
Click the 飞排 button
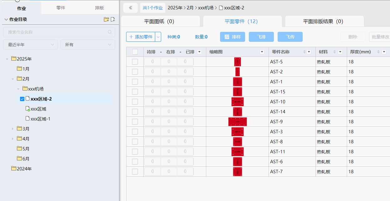(x=261, y=37)
